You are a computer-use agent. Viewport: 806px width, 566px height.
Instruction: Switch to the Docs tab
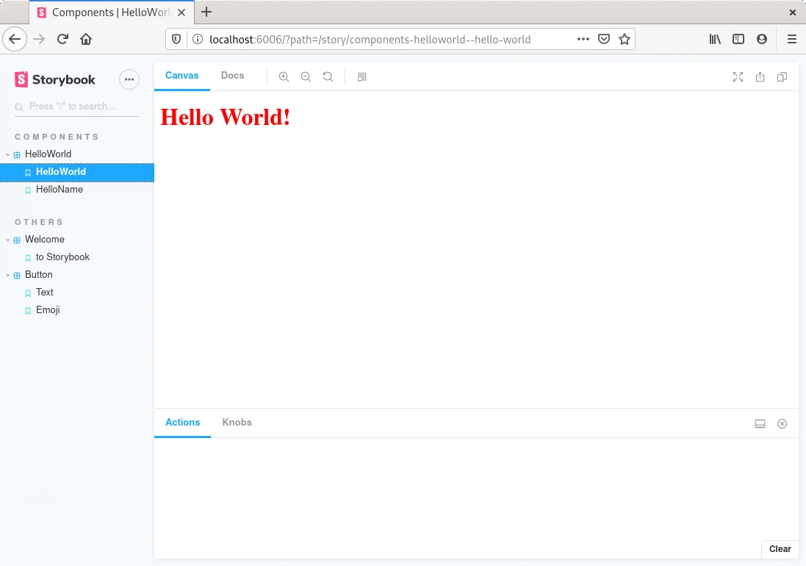click(x=232, y=75)
